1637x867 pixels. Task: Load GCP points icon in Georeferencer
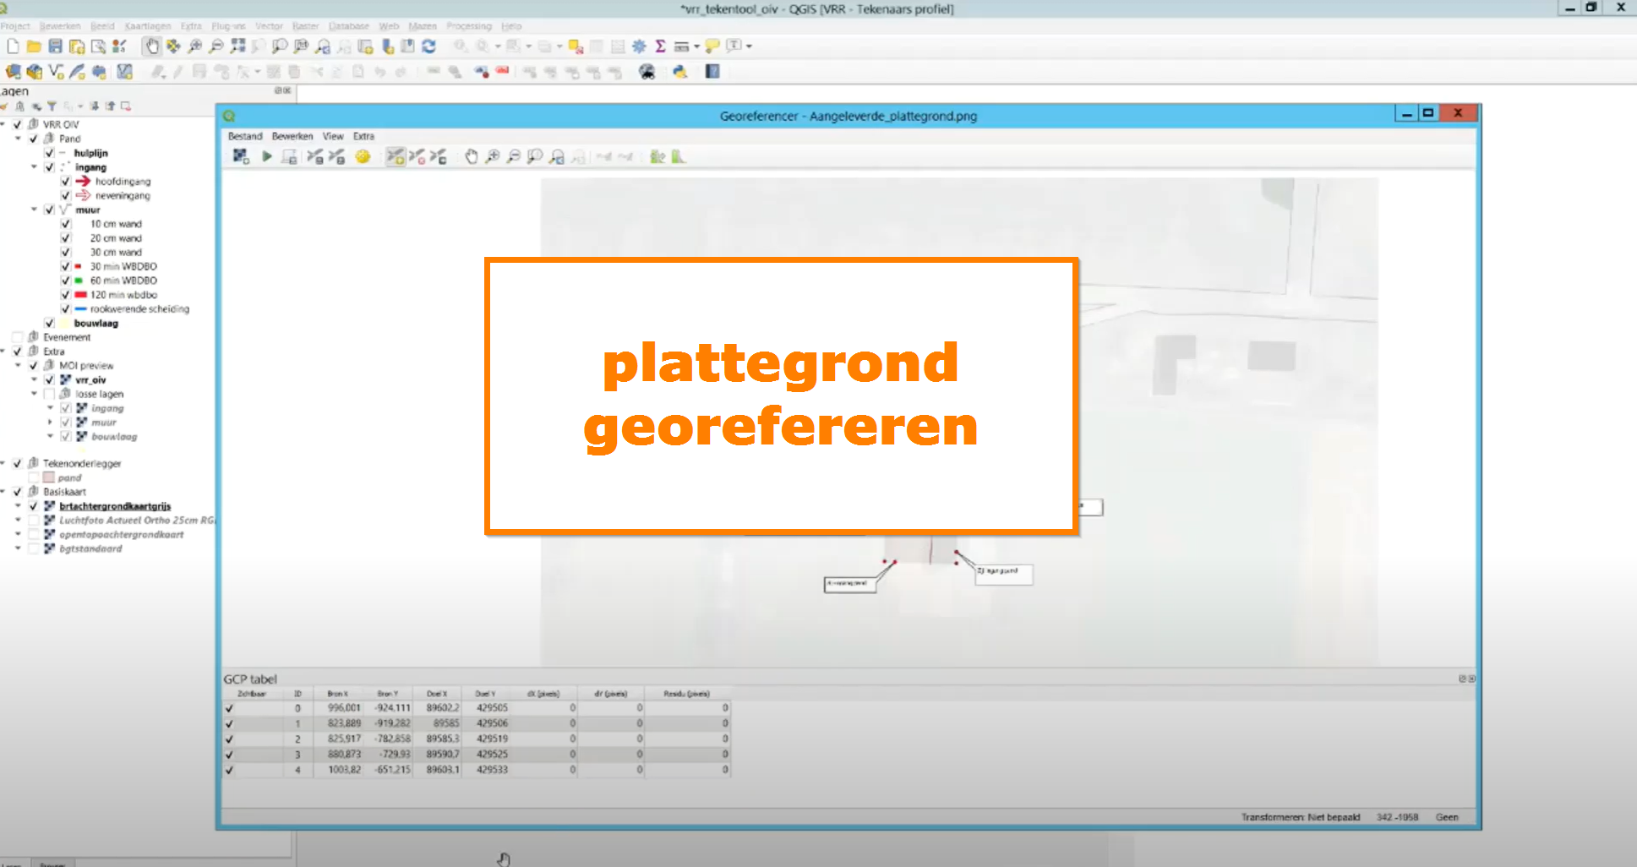pos(315,157)
